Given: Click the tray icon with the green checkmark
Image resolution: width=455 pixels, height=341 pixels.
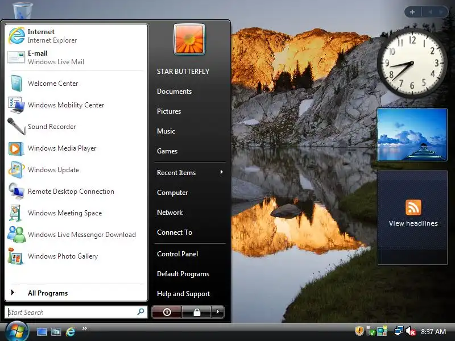Looking at the screenshot, I should [370, 331].
